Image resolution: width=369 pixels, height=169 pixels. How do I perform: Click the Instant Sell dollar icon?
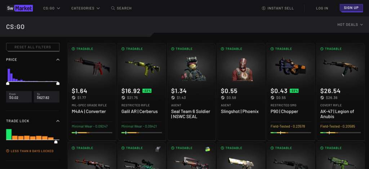(263, 8)
